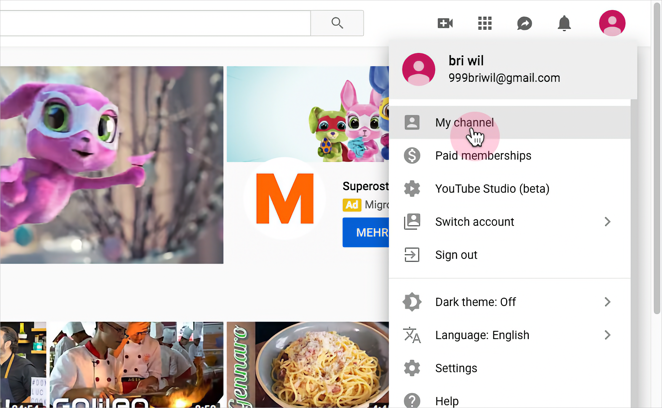Image resolution: width=662 pixels, height=408 pixels.
Task: Select My channel from the account menu
Action: click(510, 122)
